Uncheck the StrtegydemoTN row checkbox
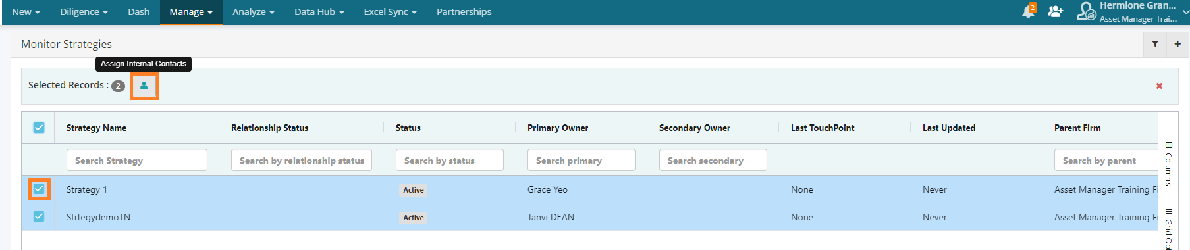Viewport: 1190px width, 250px height. pos(39,216)
